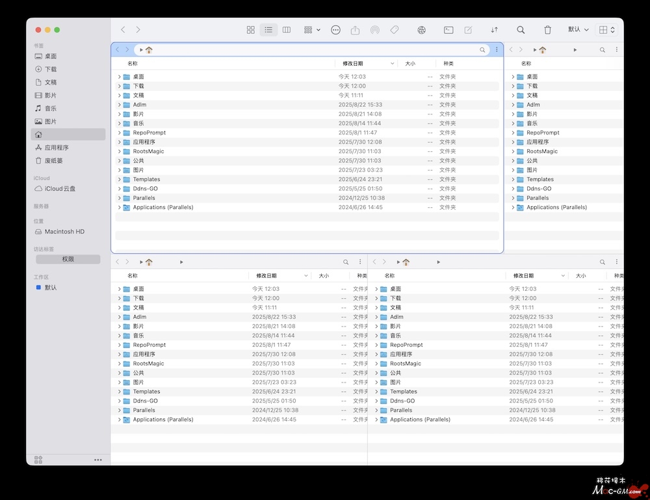The height and width of the screenshot is (500, 650).
Task: Go forward using main toolbar arrow
Action: [x=138, y=30]
